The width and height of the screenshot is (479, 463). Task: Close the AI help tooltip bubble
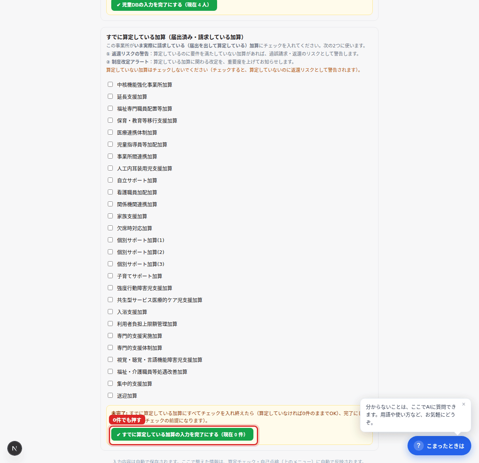pos(464,404)
